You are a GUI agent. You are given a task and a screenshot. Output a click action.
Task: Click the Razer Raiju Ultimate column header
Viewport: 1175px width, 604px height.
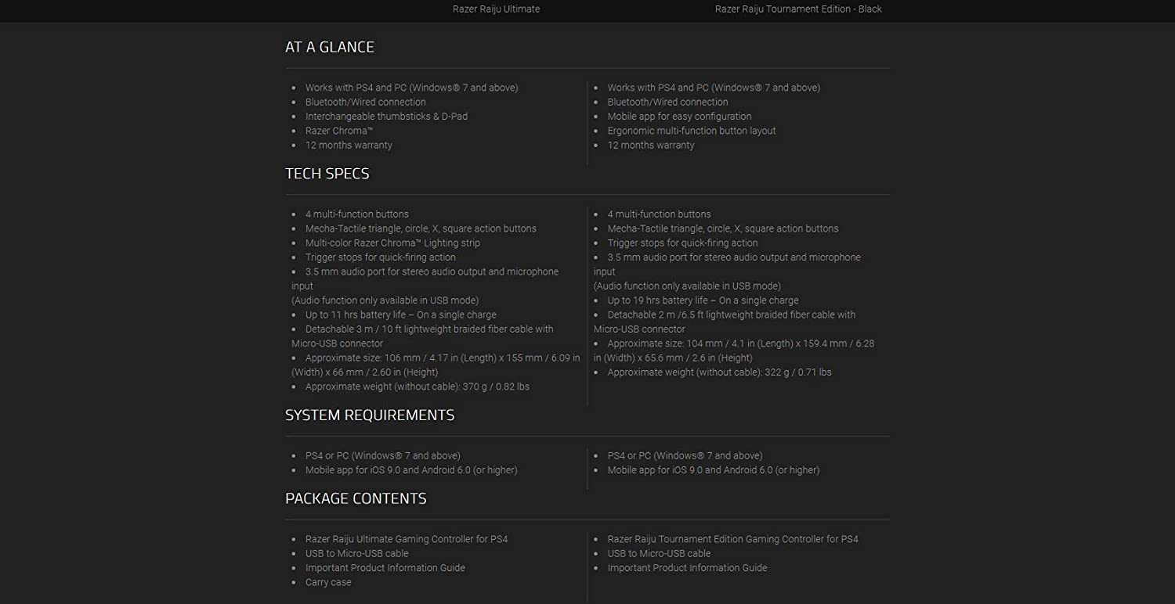(x=496, y=9)
